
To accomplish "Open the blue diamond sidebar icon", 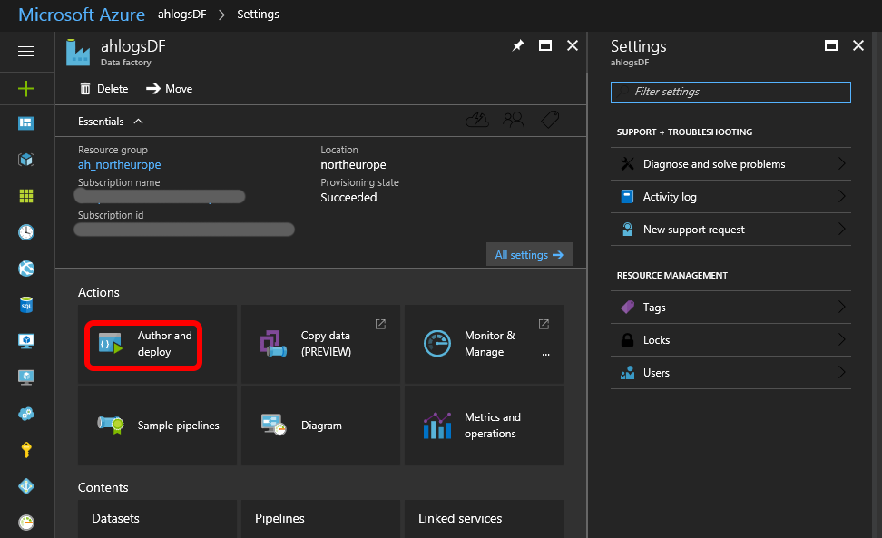I will coord(26,486).
